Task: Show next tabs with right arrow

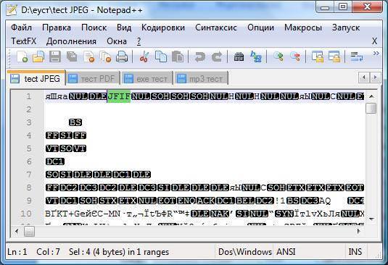Action: (x=376, y=77)
